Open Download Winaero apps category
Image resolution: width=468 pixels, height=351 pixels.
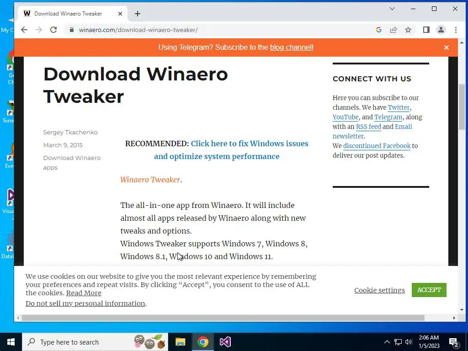coord(72,163)
